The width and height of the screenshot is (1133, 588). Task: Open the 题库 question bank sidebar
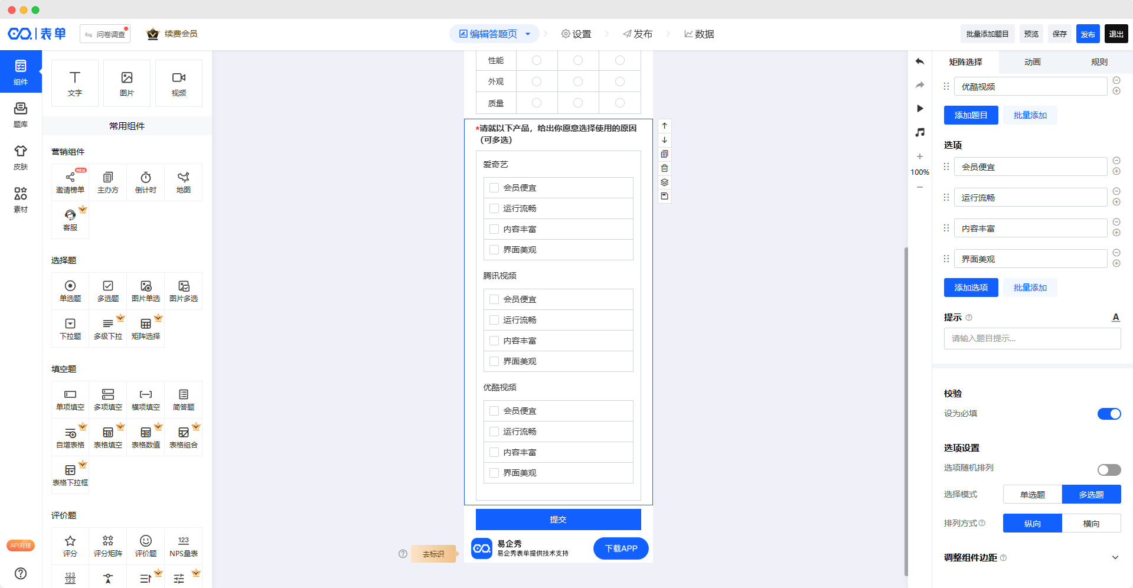21,115
